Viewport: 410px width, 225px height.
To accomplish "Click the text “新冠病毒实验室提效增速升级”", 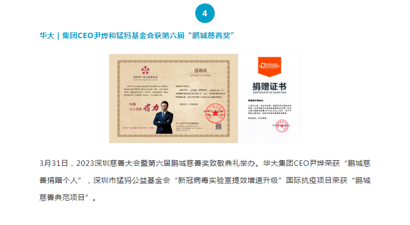I will coord(228,180).
